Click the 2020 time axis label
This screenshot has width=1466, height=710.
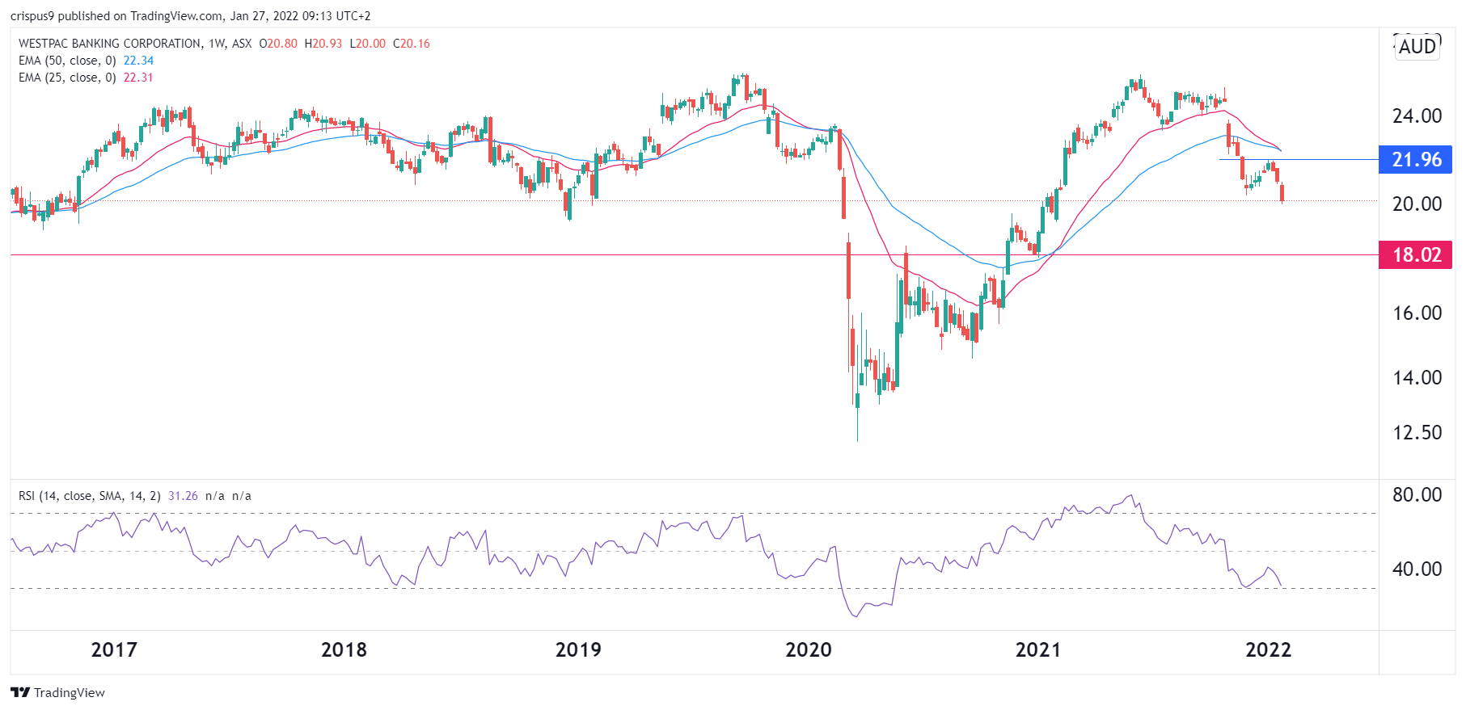(x=809, y=650)
